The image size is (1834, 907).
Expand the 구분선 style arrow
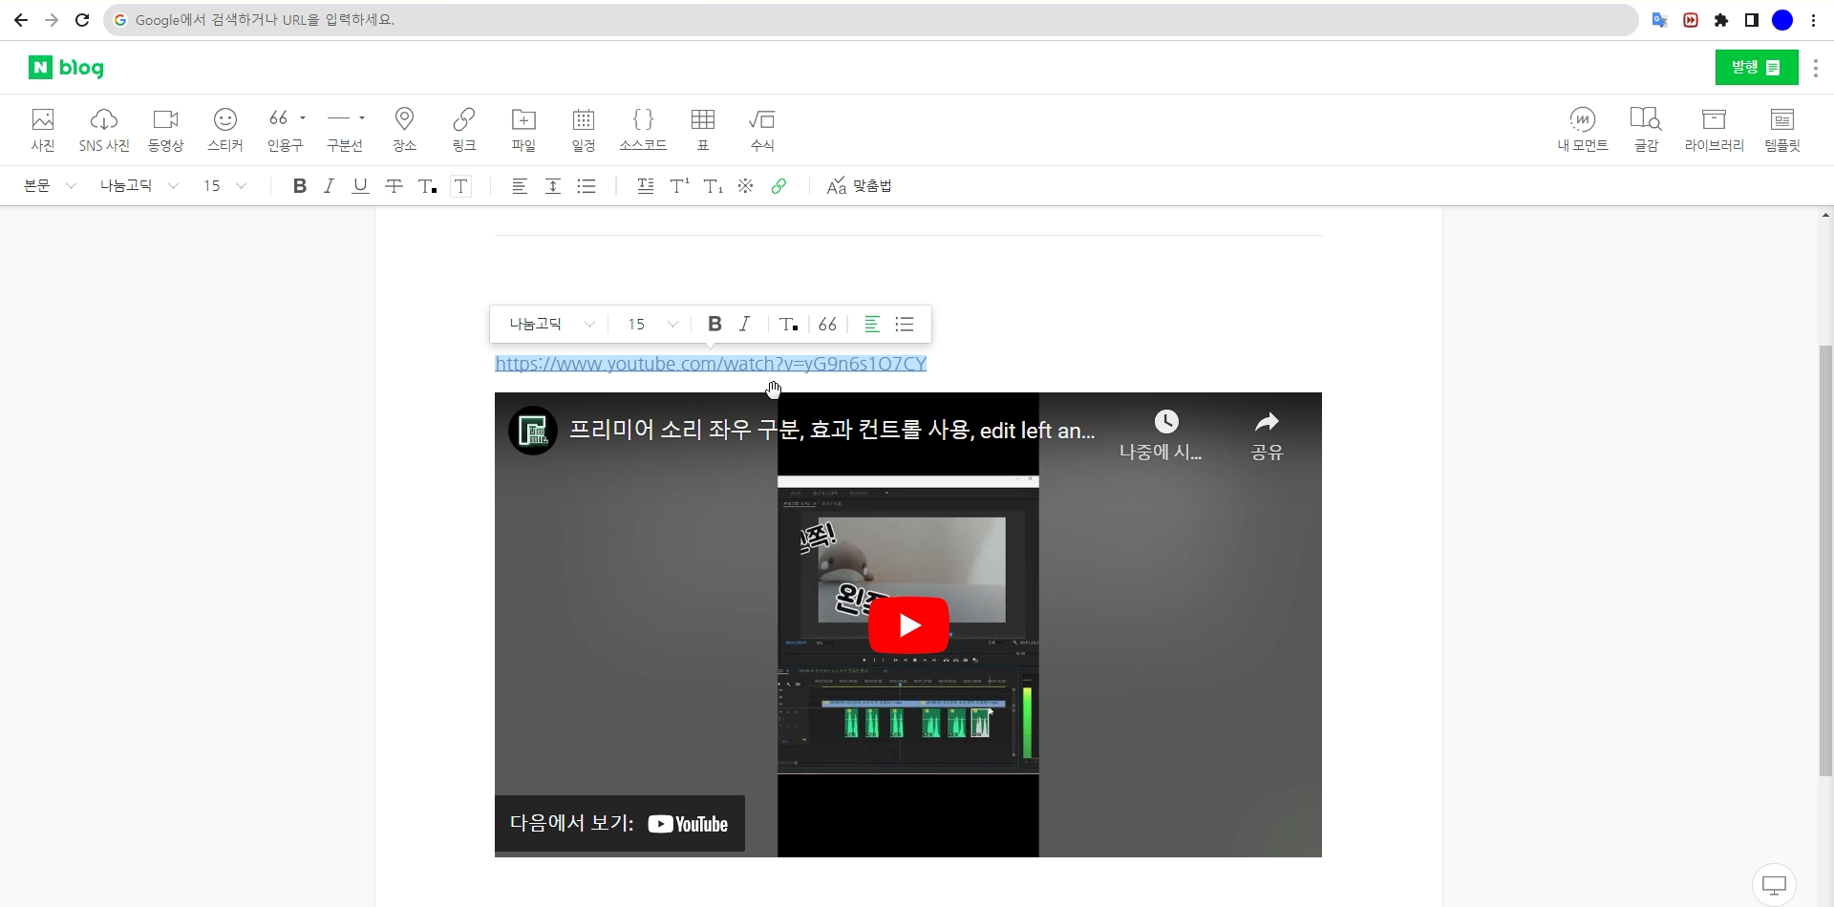(x=362, y=118)
